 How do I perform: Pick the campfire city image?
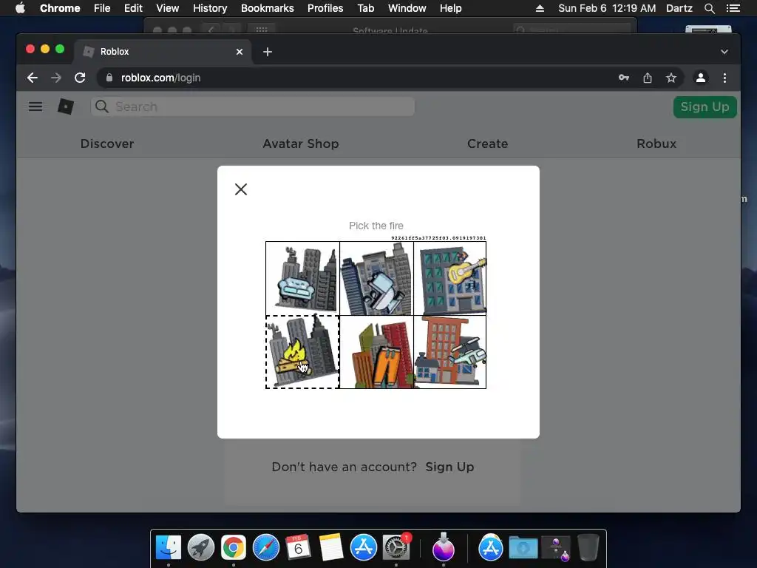tap(302, 352)
